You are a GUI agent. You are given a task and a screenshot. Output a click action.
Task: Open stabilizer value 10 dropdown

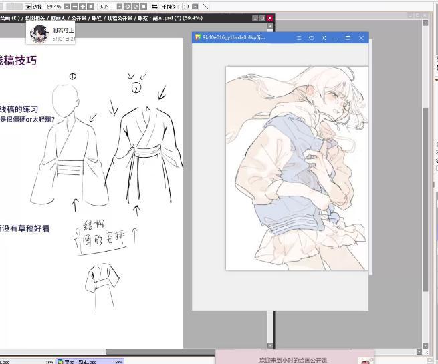(195, 7)
